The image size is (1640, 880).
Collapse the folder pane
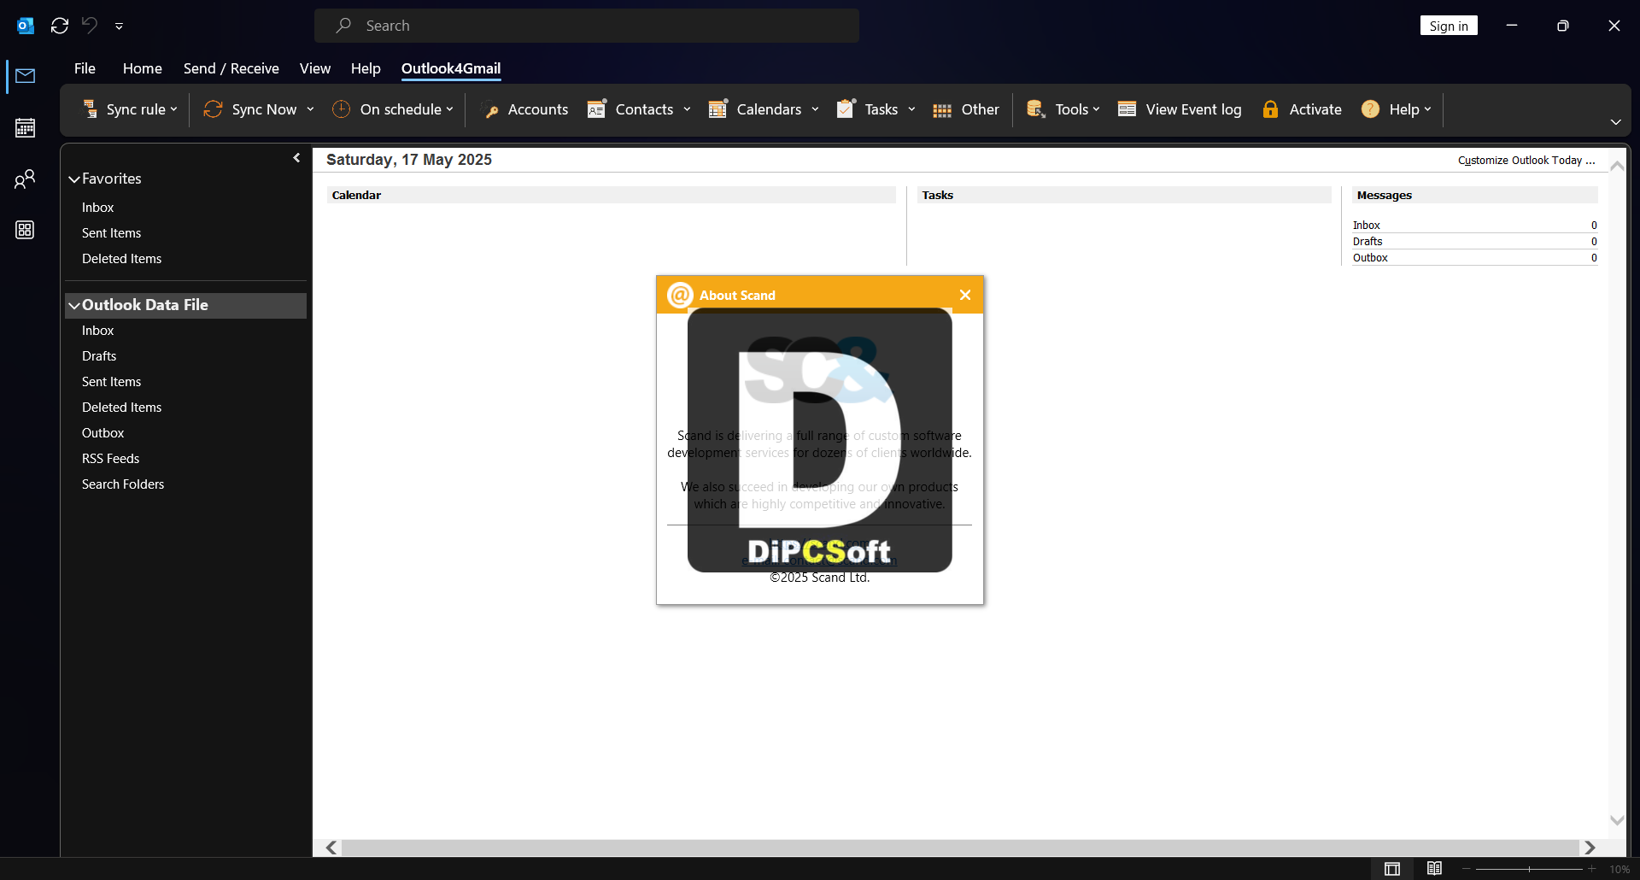(296, 158)
